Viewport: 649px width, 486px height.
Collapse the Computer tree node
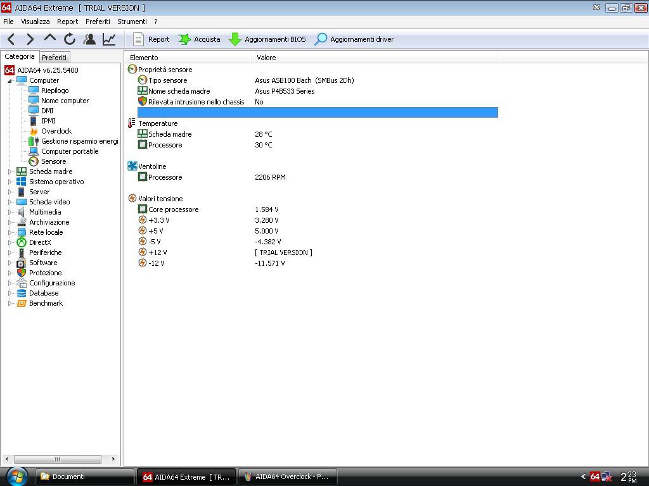click(10, 81)
